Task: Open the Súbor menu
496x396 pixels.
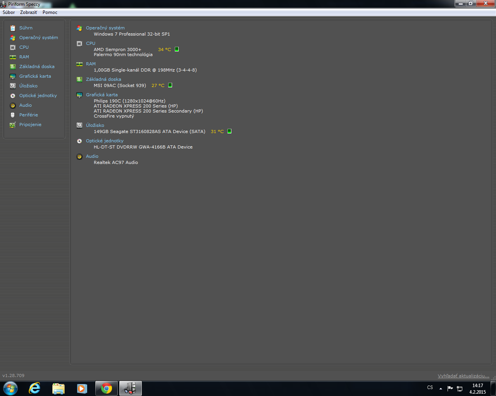Action: (9, 12)
